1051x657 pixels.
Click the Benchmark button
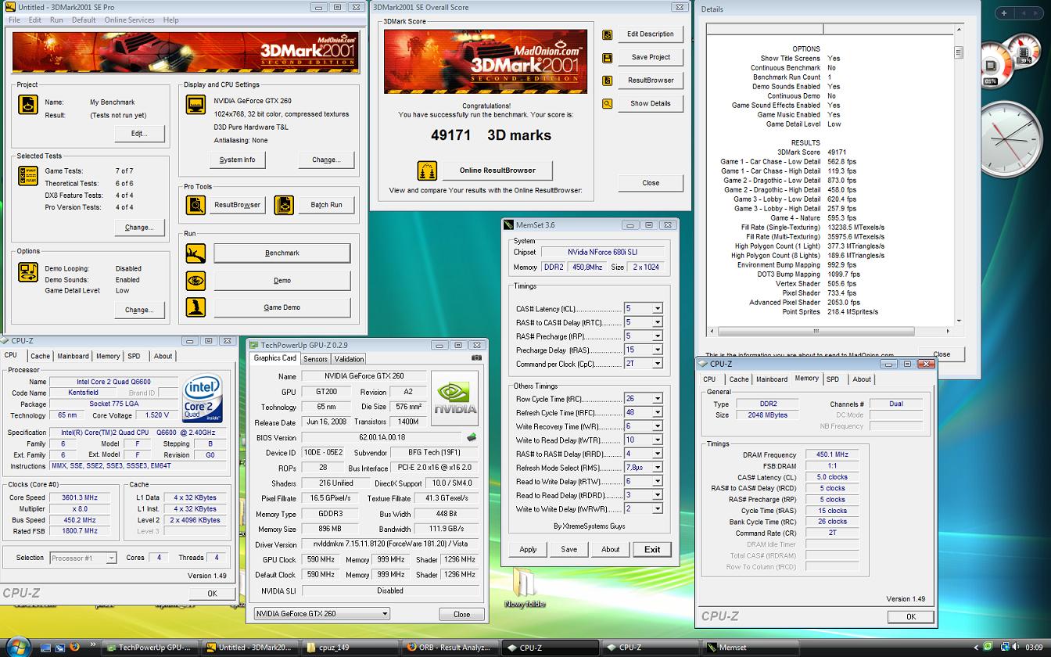tap(282, 253)
